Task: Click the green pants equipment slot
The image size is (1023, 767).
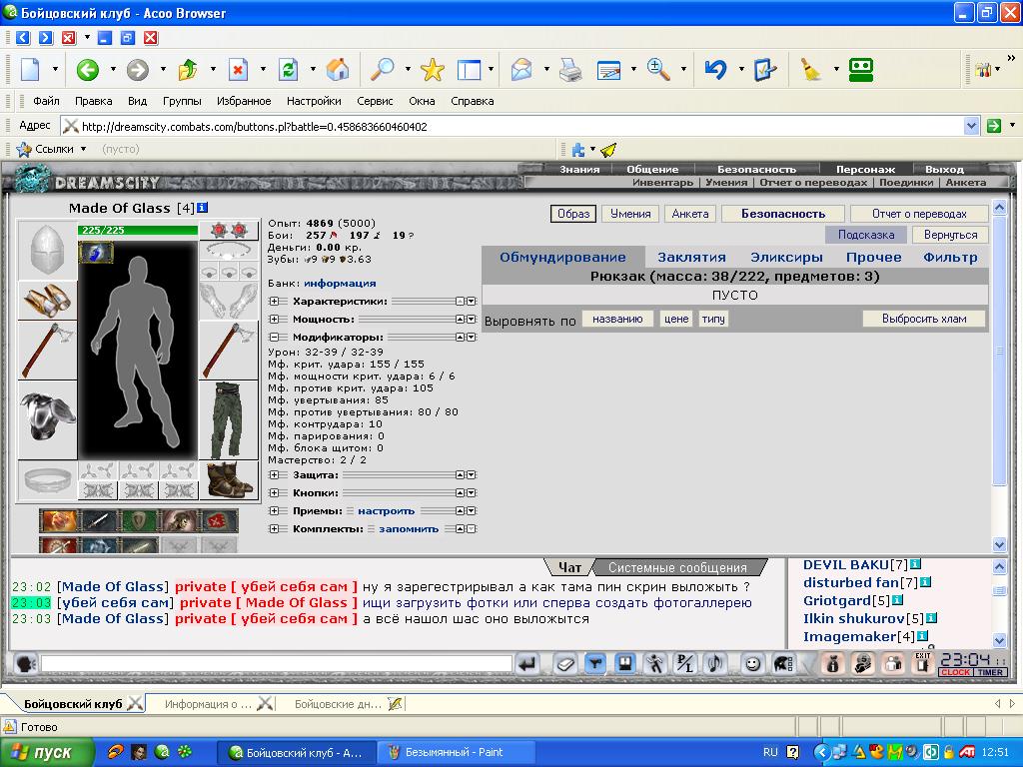Action: tap(229, 420)
